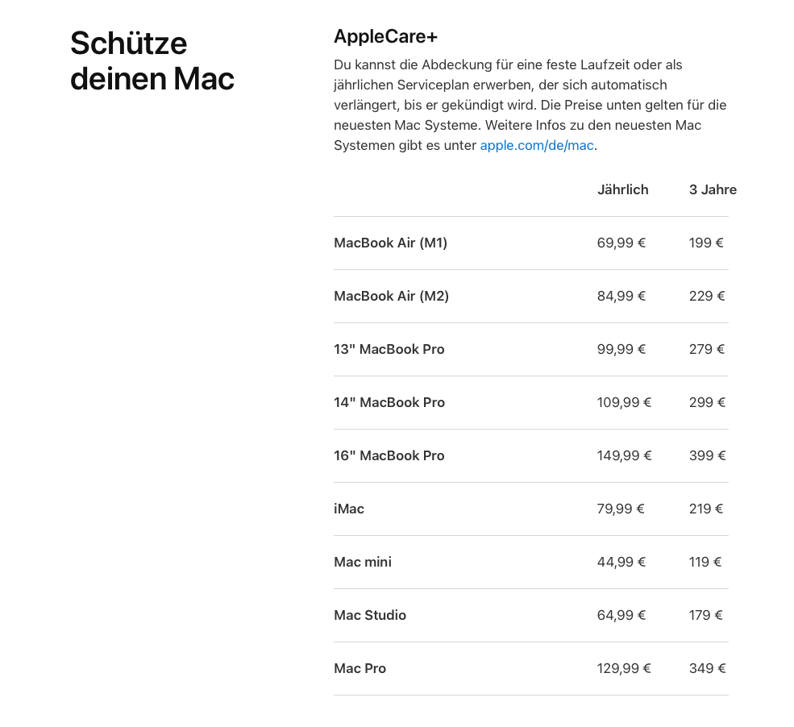This screenshot has width=794, height=727.
Task: Select the Mac Pro row label
Action: pos(360,668)
